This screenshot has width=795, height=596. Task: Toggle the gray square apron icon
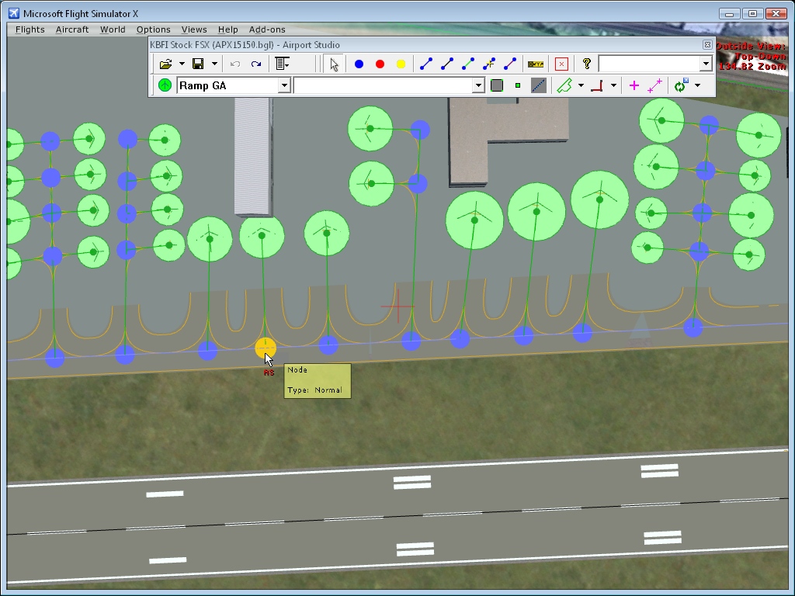(x=497, y=85)
